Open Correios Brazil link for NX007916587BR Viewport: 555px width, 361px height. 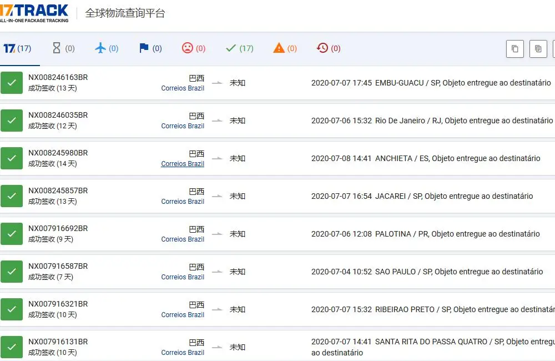[x=183, y=277]
